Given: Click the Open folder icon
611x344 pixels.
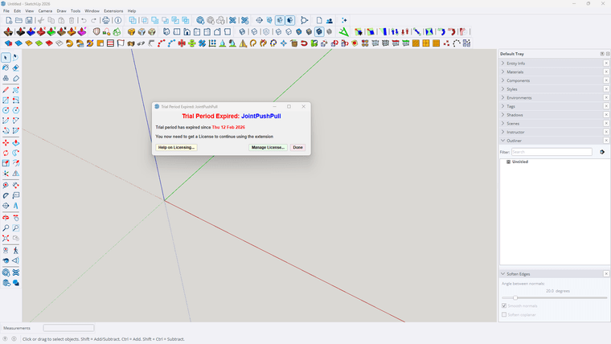Looking at the screenshot, I should click(x=18, y=20).
